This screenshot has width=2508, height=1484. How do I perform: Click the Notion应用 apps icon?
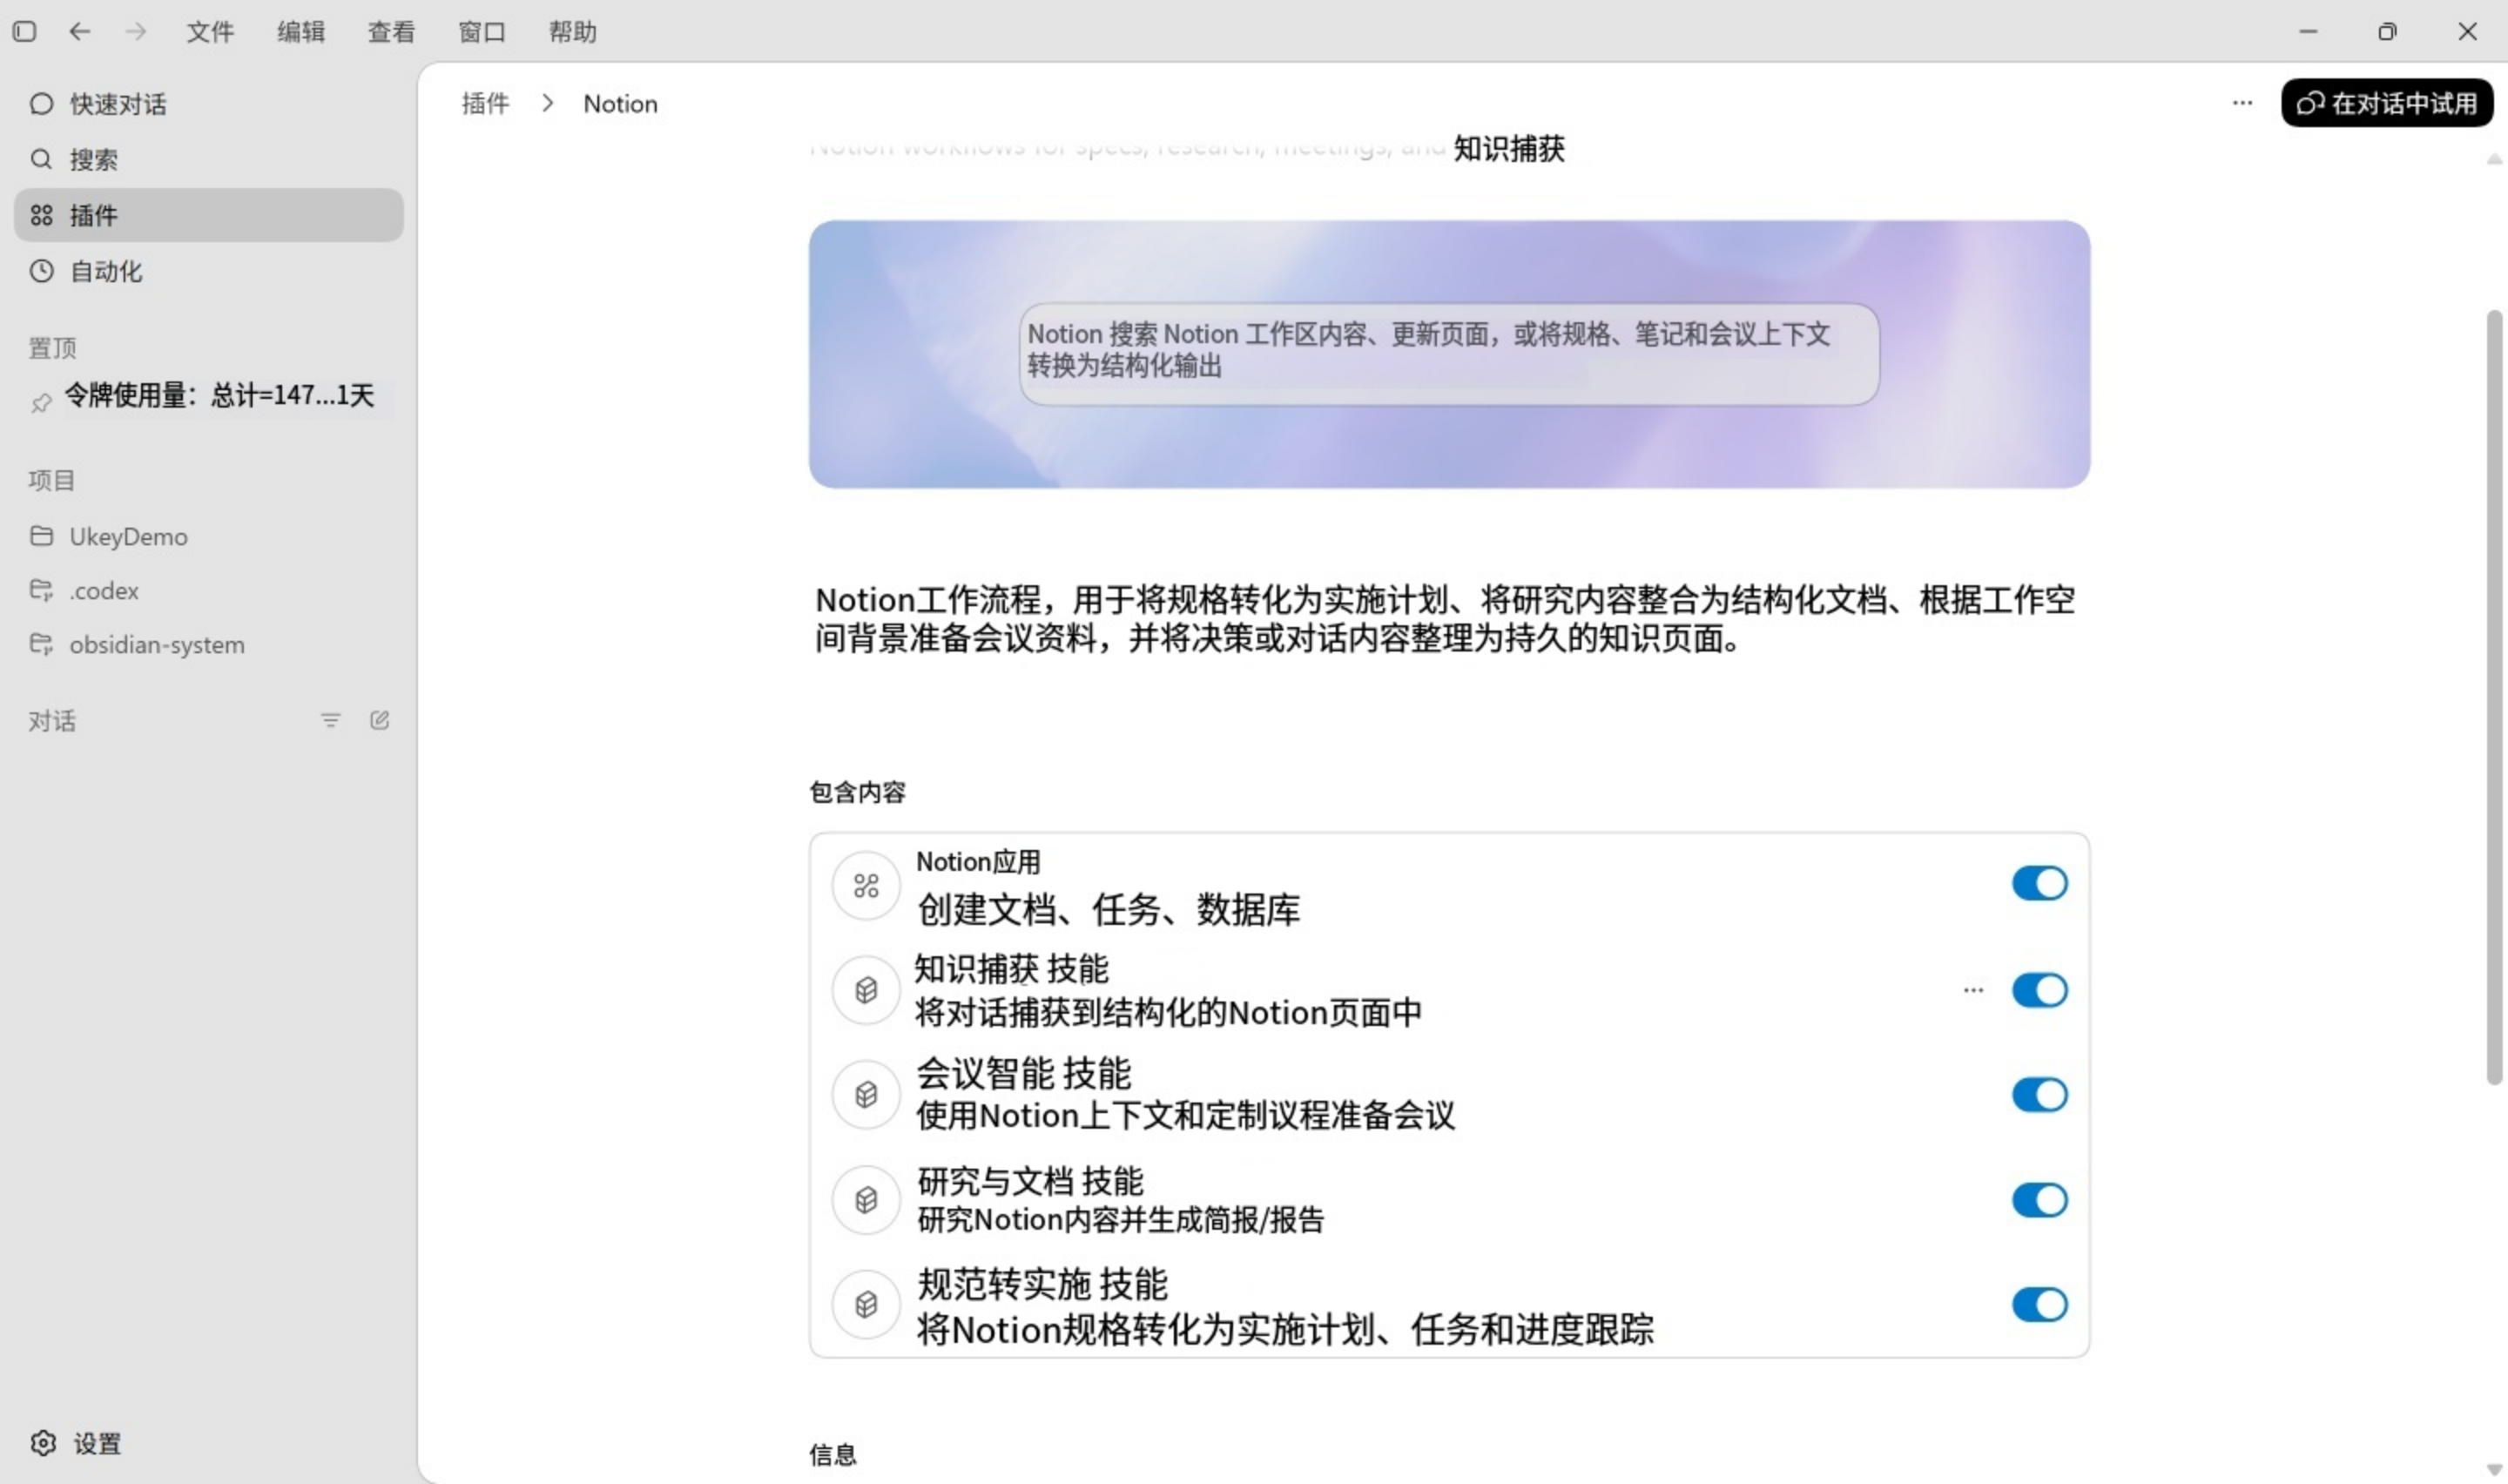coord(866,885)
